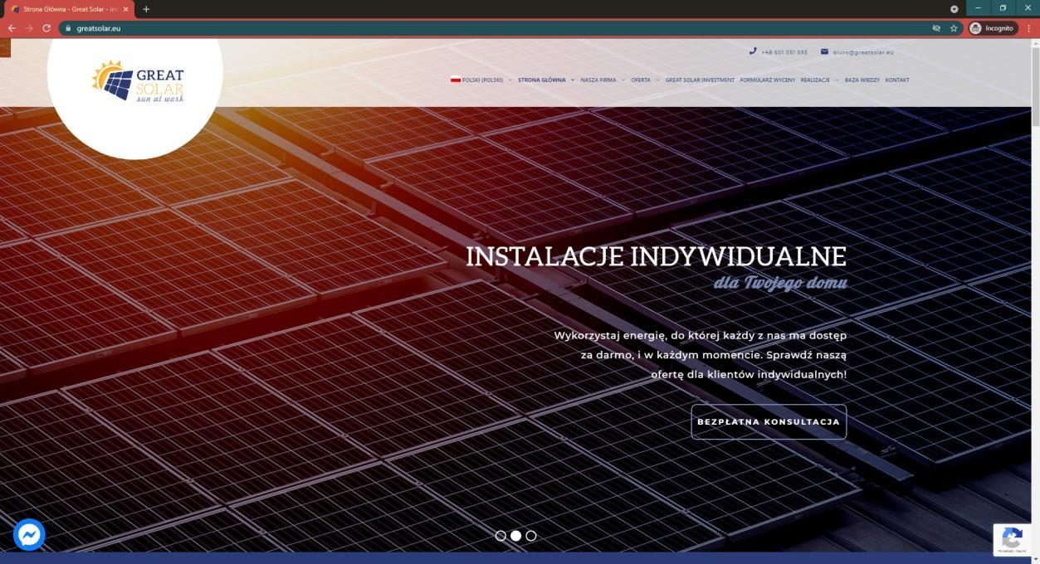Reload the page with browser refresh icon
The height and width of the screenshot is (564, 1040).
(x=46, y=27)
